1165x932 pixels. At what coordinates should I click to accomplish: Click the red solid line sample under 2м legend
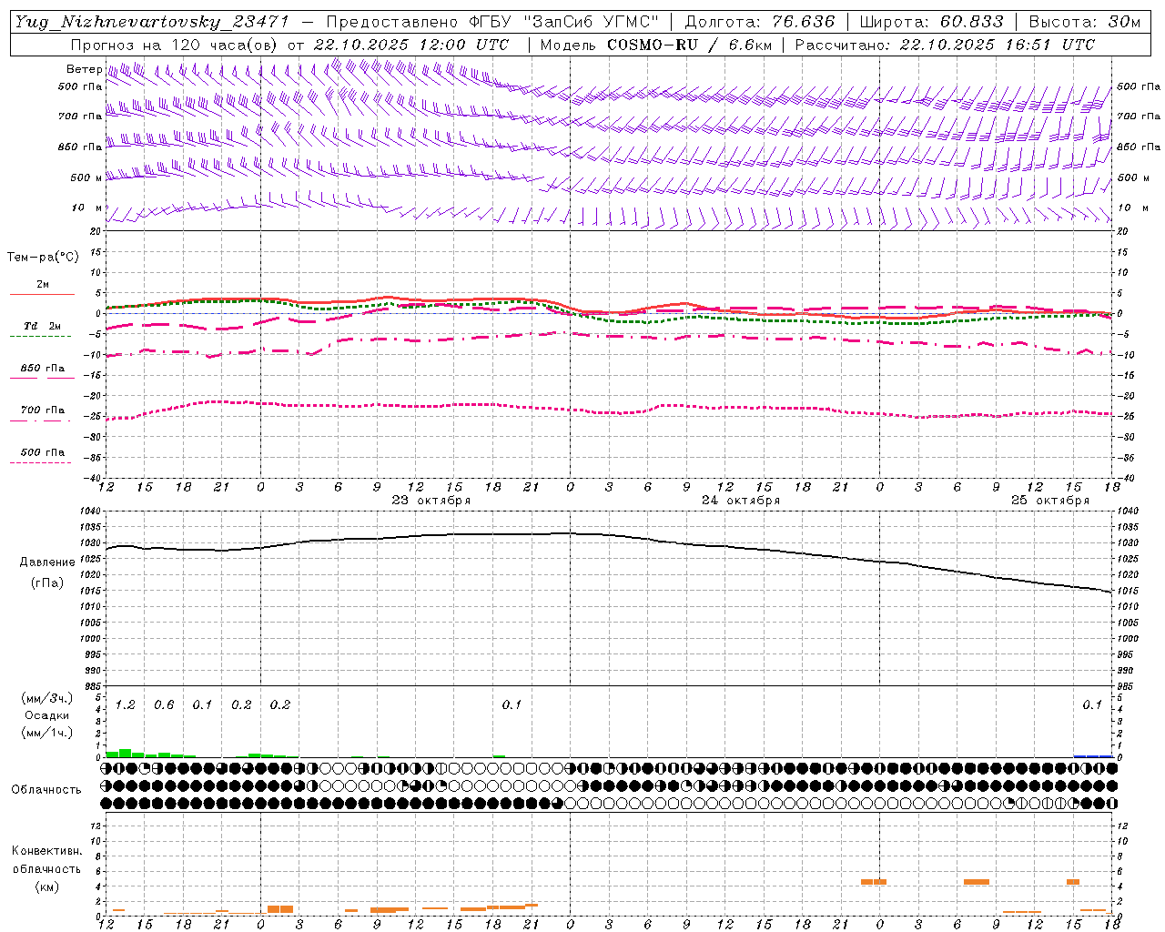[42, 294]
